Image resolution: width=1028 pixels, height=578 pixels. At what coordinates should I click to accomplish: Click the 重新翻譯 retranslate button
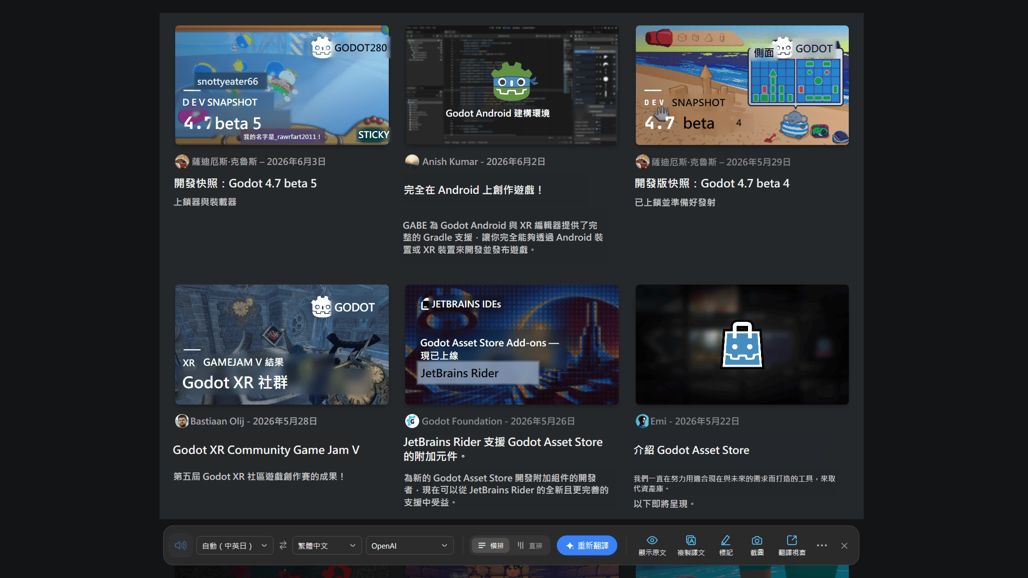pyautogui.click(x=587, y=546)
